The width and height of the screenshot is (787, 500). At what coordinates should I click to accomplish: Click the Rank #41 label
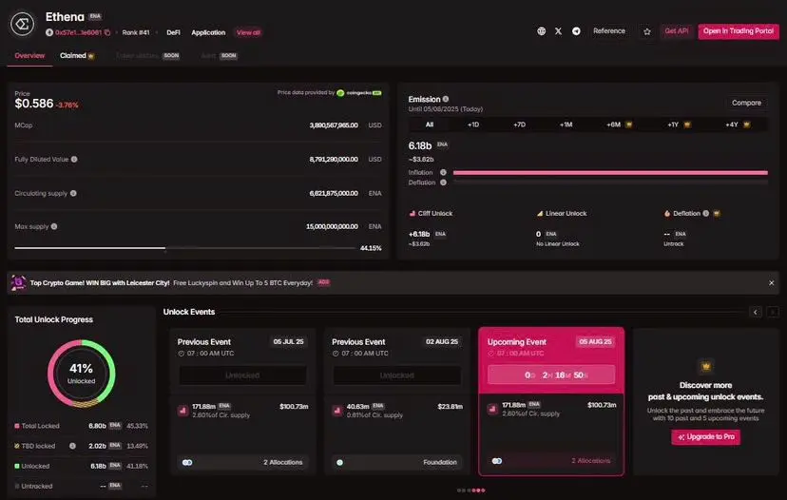(x=136, y=32)
